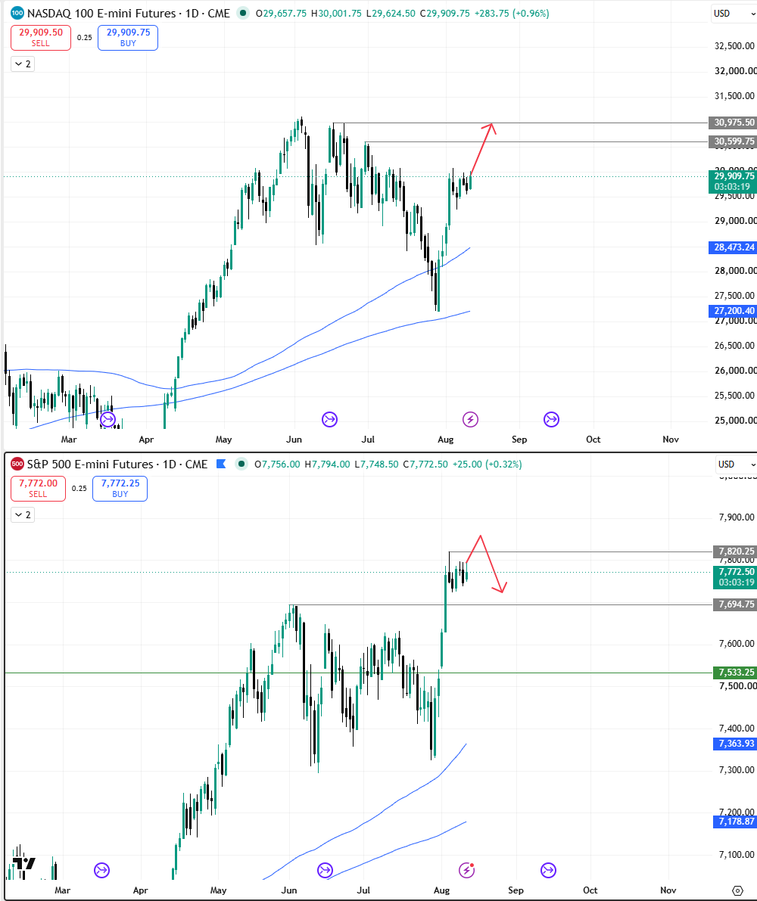Click the 29,909.75 BUY button

(x=128, y=37)
